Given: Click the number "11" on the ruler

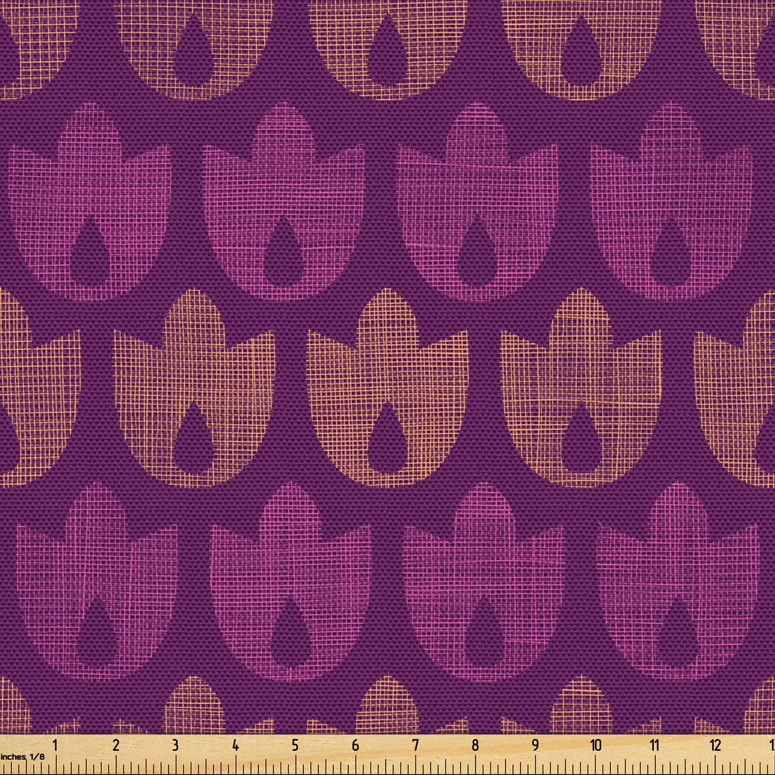Looking at the screenshot, I should click(655, 745).
